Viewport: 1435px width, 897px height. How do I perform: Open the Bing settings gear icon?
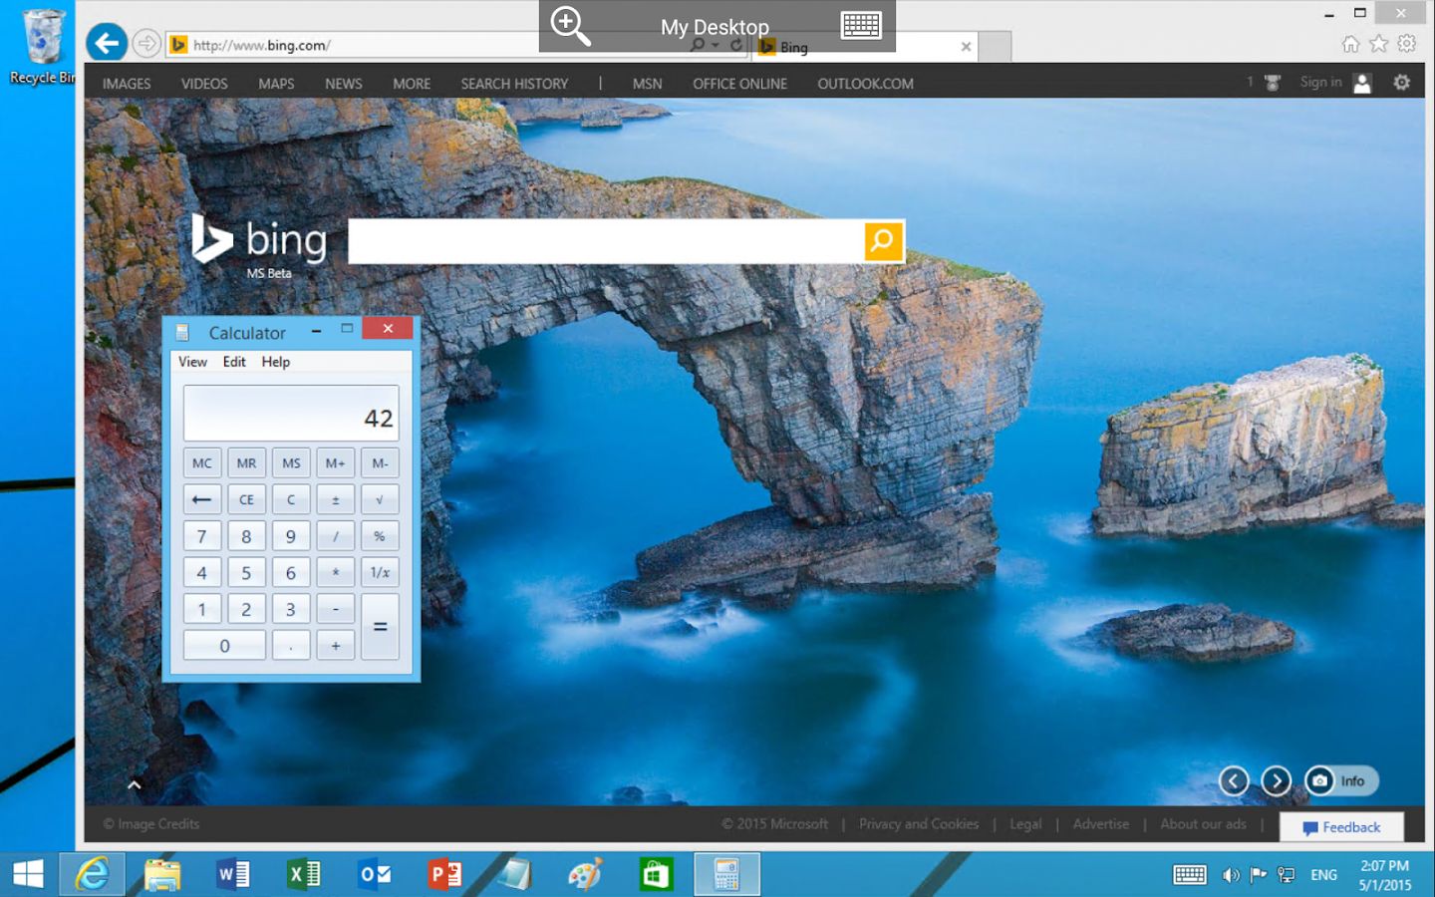tap(1401, 83)
